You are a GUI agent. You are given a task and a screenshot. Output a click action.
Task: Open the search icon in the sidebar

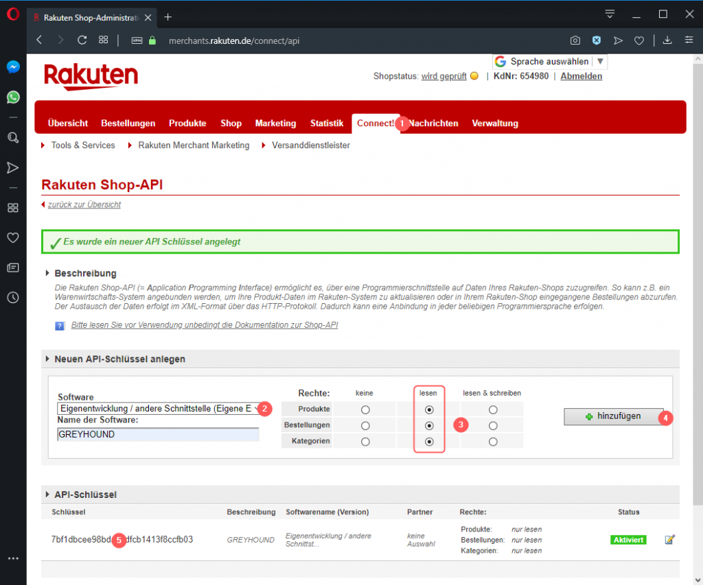[x=13, y=138]
